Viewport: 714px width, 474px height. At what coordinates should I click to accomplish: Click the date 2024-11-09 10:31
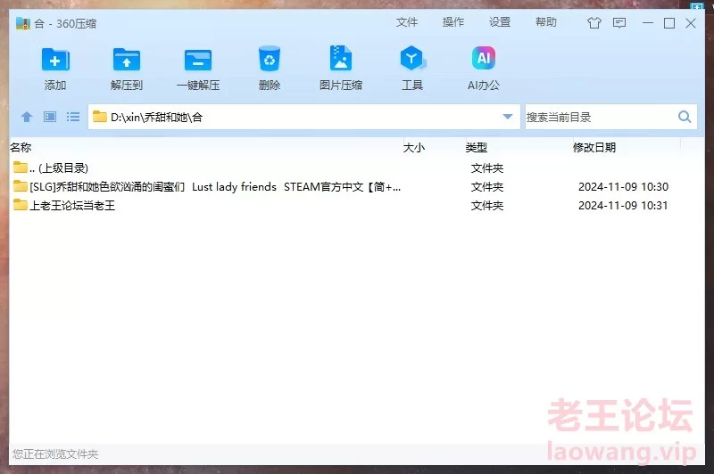[623, 206]
